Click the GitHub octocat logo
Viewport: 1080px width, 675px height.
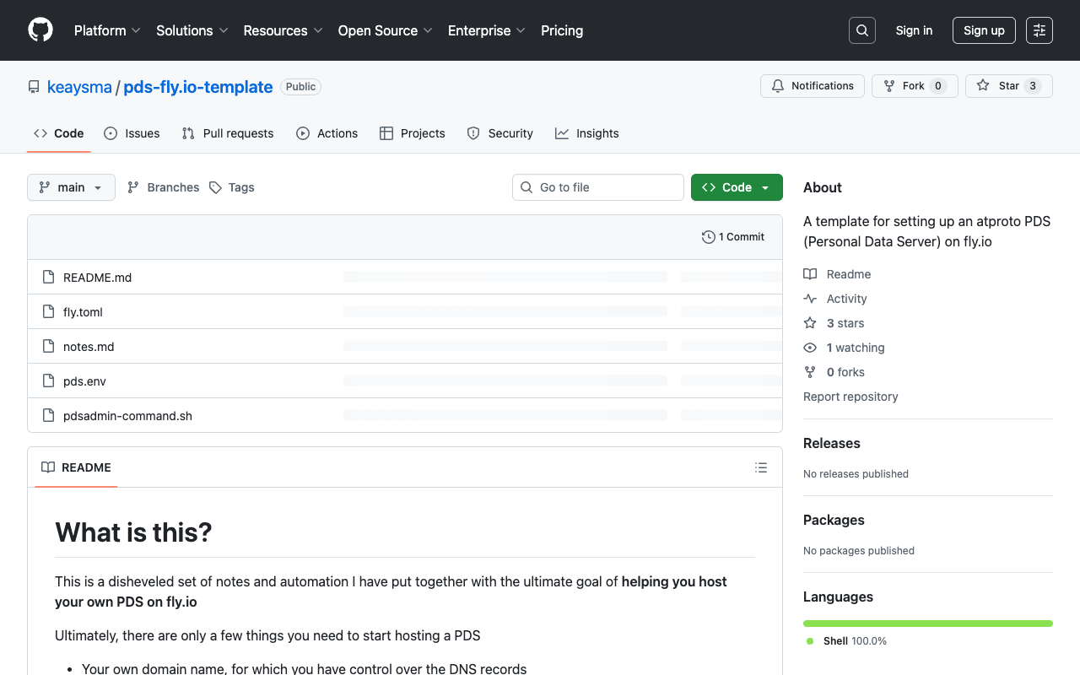coord(40,30)
